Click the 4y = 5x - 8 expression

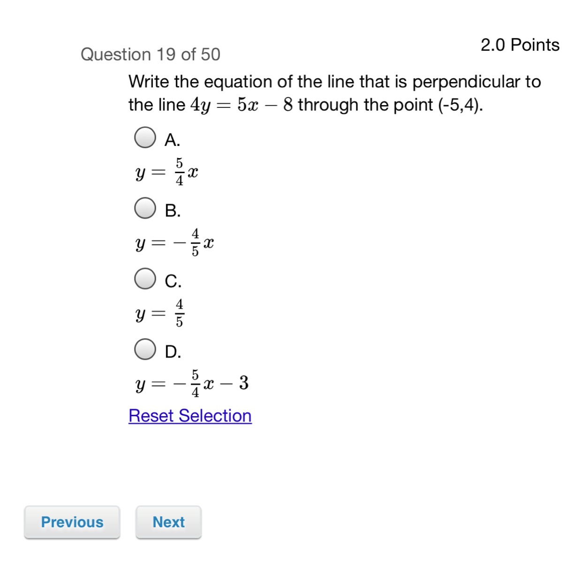tap(242, 105)
